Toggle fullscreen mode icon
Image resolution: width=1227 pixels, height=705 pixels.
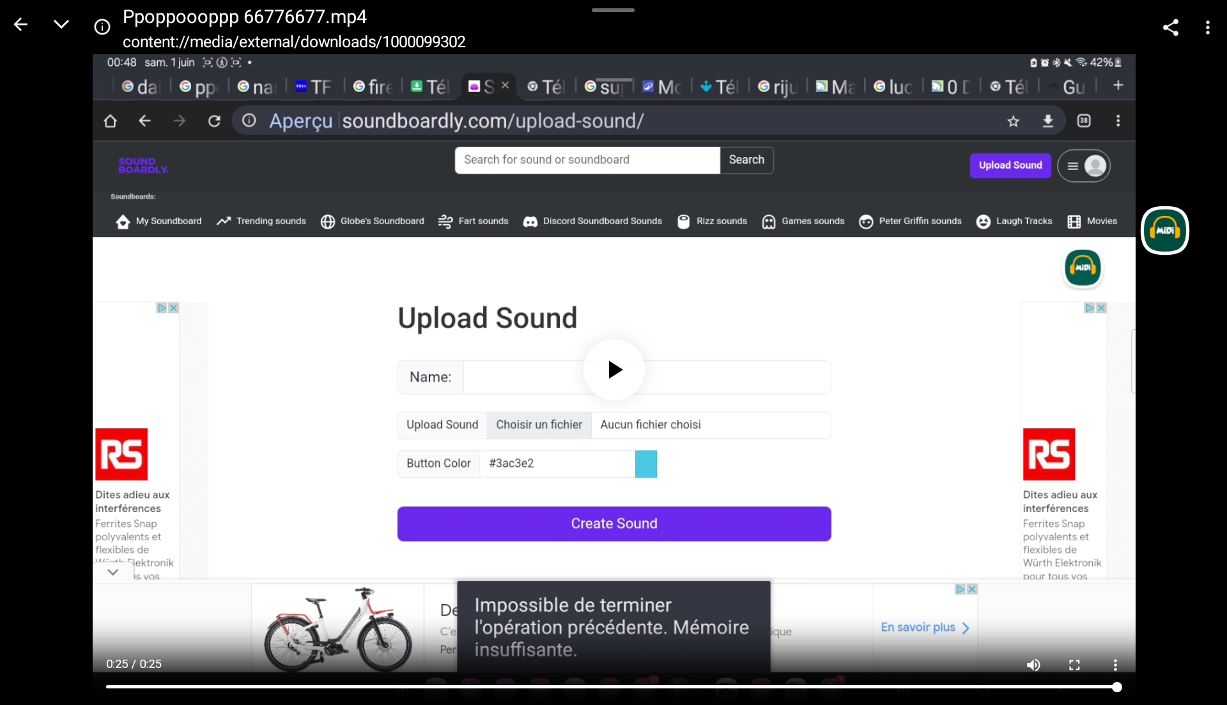pyautogui.click(x=1074, y=665)
